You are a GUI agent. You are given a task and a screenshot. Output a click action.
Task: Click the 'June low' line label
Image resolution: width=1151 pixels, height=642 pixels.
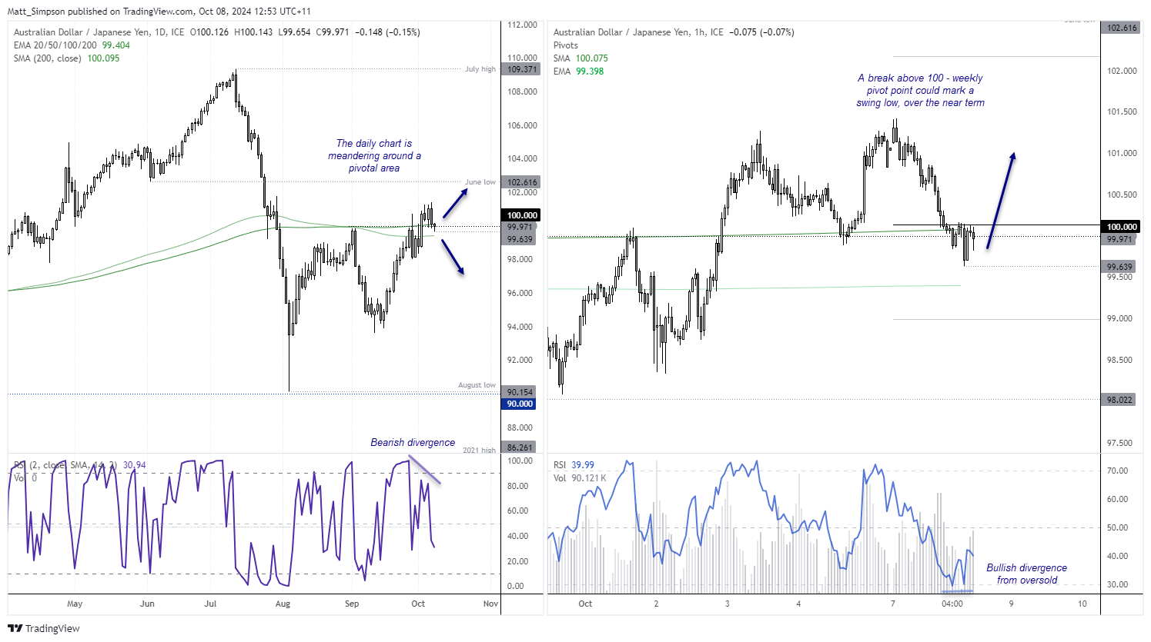480,182
